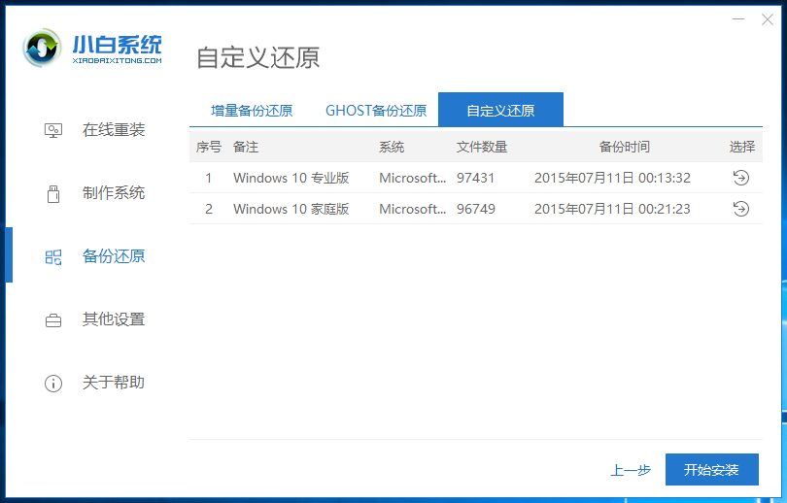
Task: Go back with the 上一步 link
Action: click(x=631, y=470)
